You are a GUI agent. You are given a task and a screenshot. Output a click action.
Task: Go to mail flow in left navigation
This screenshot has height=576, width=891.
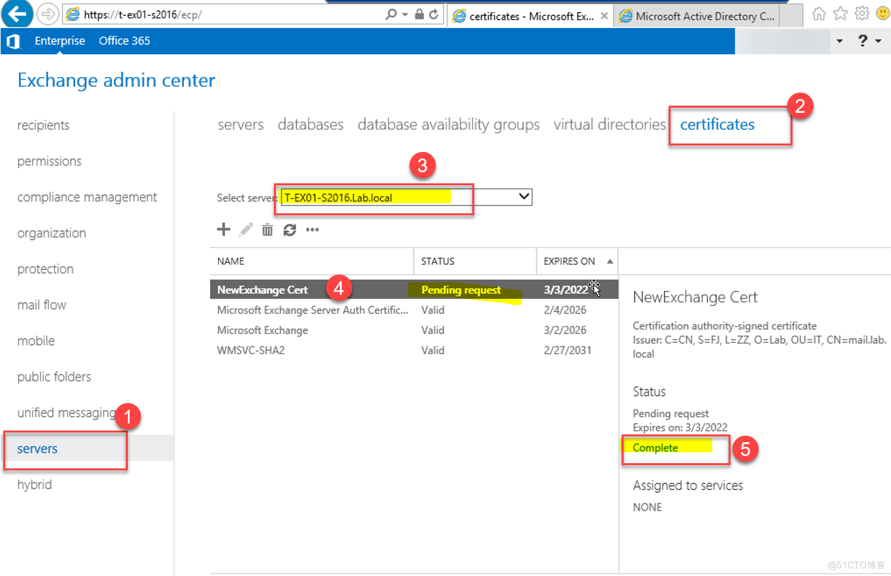click(42, 305)
